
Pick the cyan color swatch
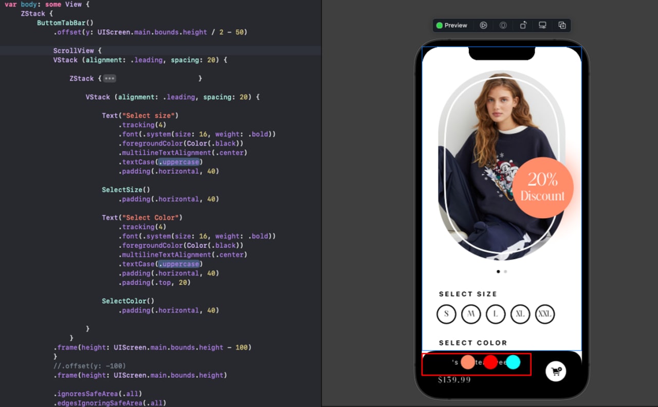(513, 362)
